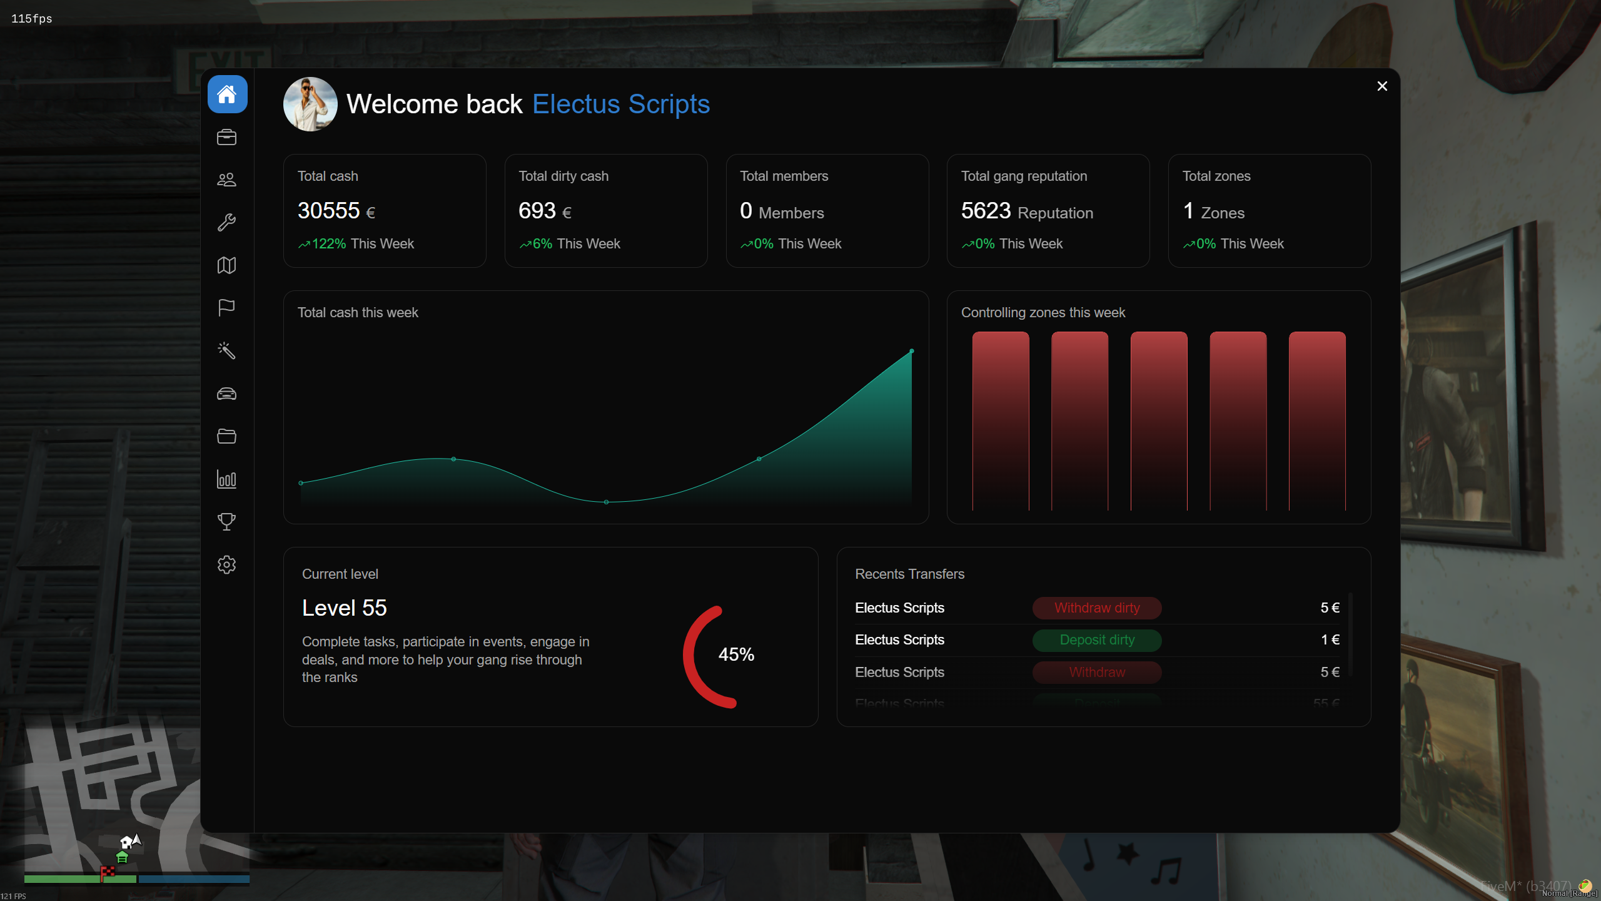The image size is (1601, 901).
Task: Open the folder storage section
Action: pos(226,436)
